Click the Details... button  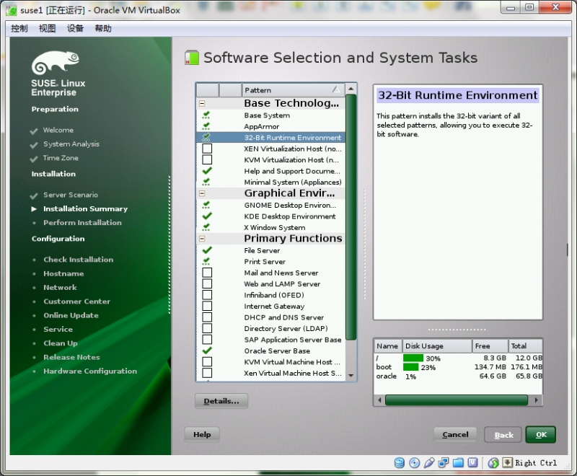coord(221,401)
